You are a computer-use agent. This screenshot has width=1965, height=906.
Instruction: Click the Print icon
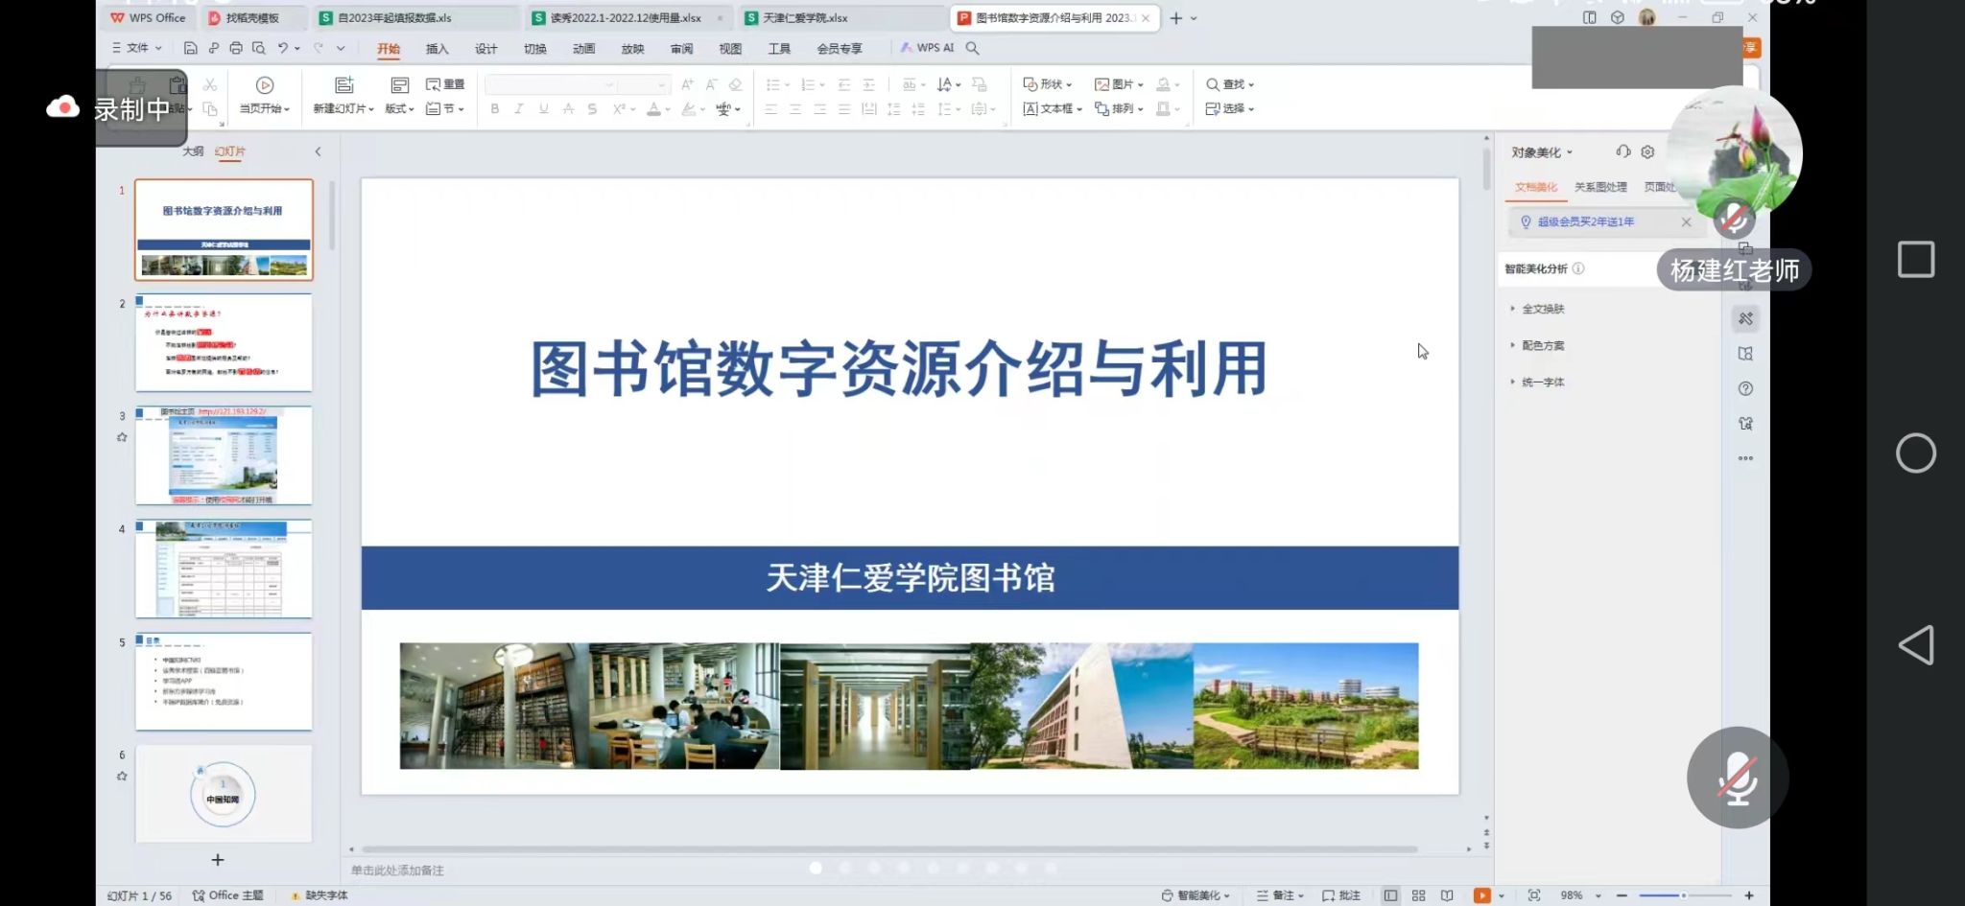tap(236, 48)
